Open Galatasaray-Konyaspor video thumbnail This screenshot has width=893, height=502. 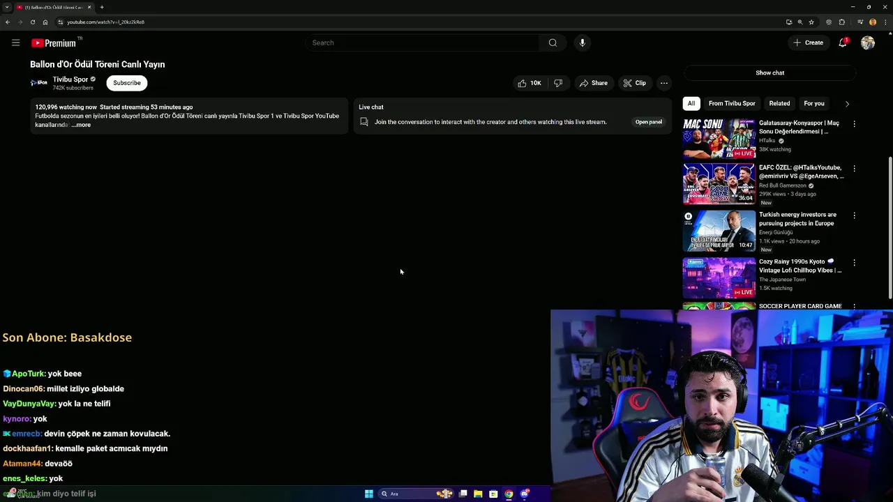[719, 139]
